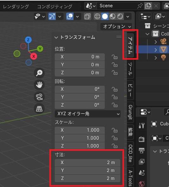
Task: Select the ツール sidebar tab
Action: (130, 69)
